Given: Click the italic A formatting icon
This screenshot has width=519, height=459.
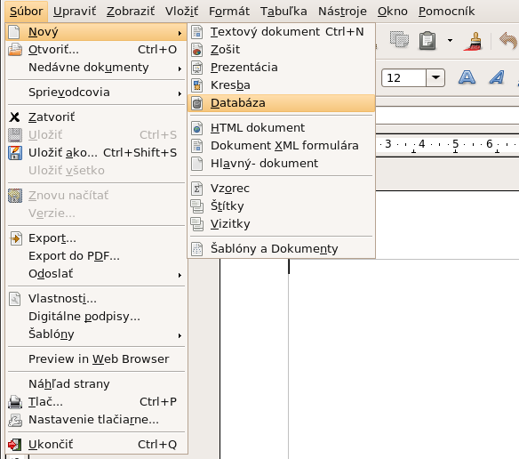Looking at the screenshot, I should (497, 77).
